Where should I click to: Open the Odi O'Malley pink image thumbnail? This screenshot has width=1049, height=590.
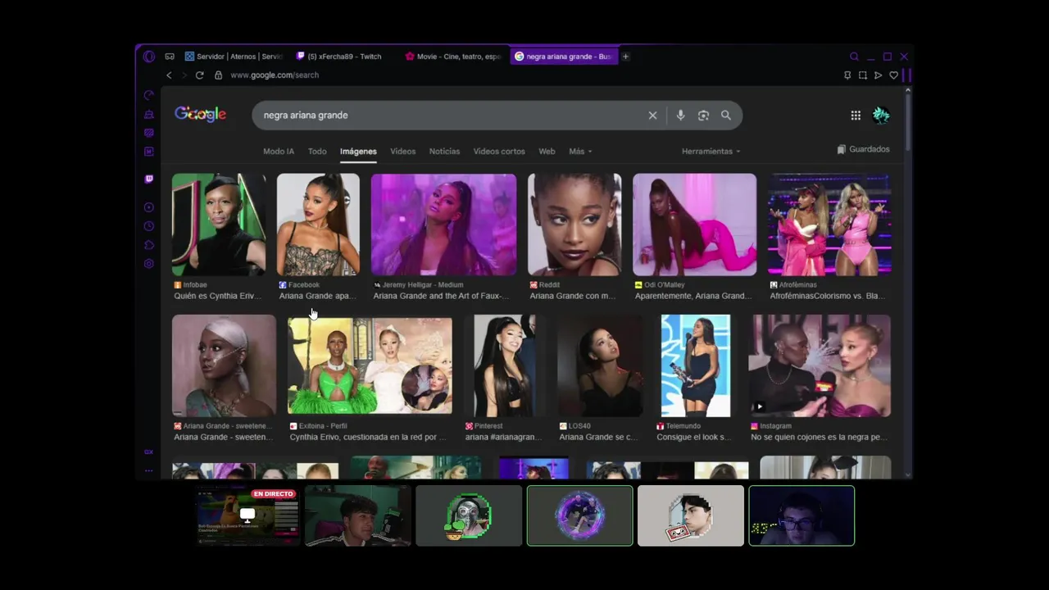[694, 225]
